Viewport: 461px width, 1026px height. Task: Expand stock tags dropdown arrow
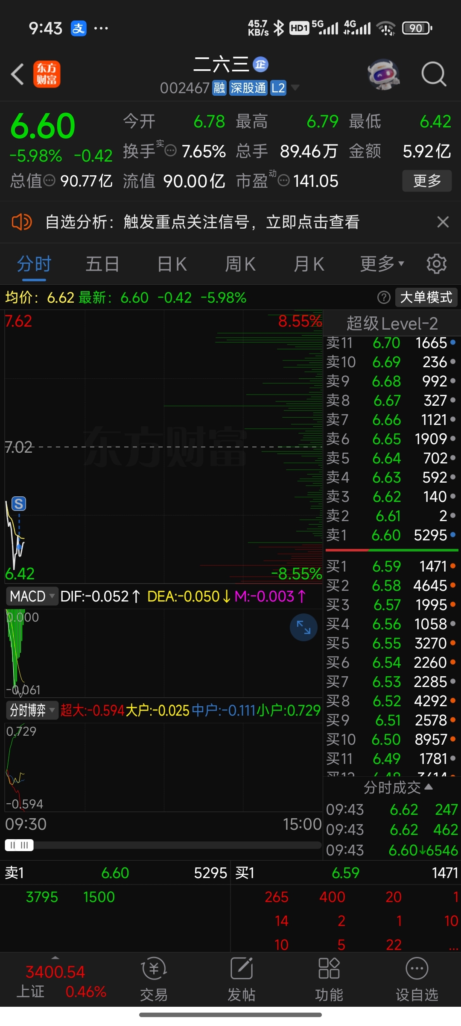(x=295, y=88)
